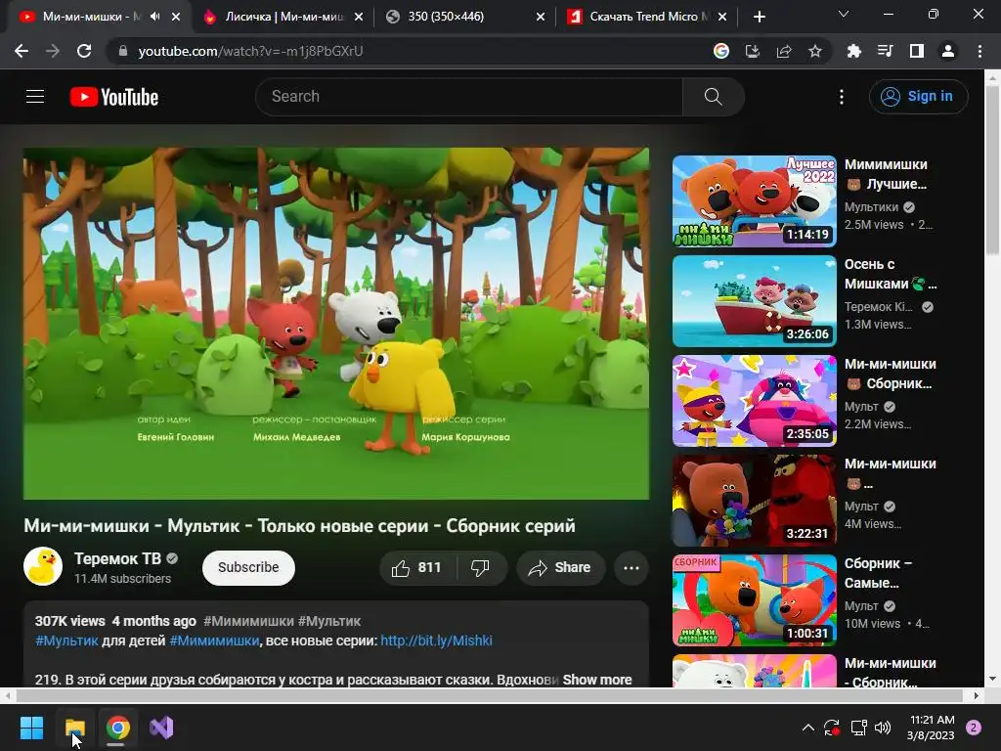This screenshot has width=1001, height=751.
Task: Share this video
Action: click(560, 568)
